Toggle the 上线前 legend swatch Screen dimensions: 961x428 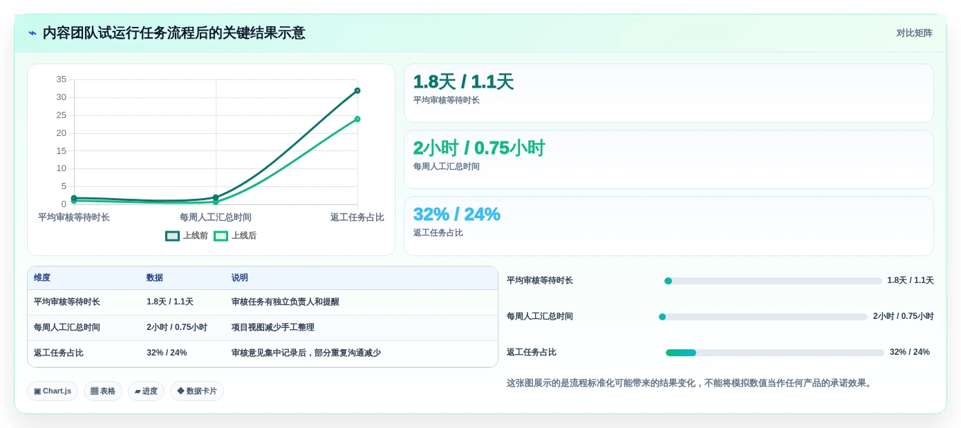172,236
